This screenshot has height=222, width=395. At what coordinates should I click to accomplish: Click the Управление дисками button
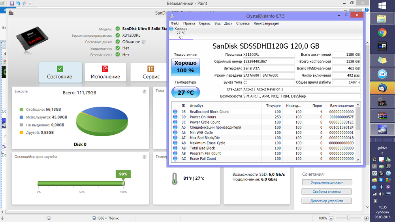click(x=327, y=182)
